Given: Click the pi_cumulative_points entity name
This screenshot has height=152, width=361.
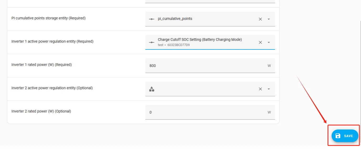Looking at the screenshot, I should click(x=175, y=19).
